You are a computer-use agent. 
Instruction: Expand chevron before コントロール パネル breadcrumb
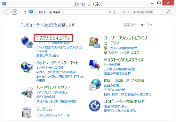point(35,12)
